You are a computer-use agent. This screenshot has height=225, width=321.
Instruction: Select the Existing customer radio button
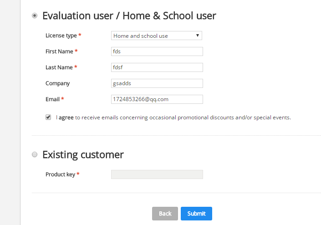tap(35, 154)
